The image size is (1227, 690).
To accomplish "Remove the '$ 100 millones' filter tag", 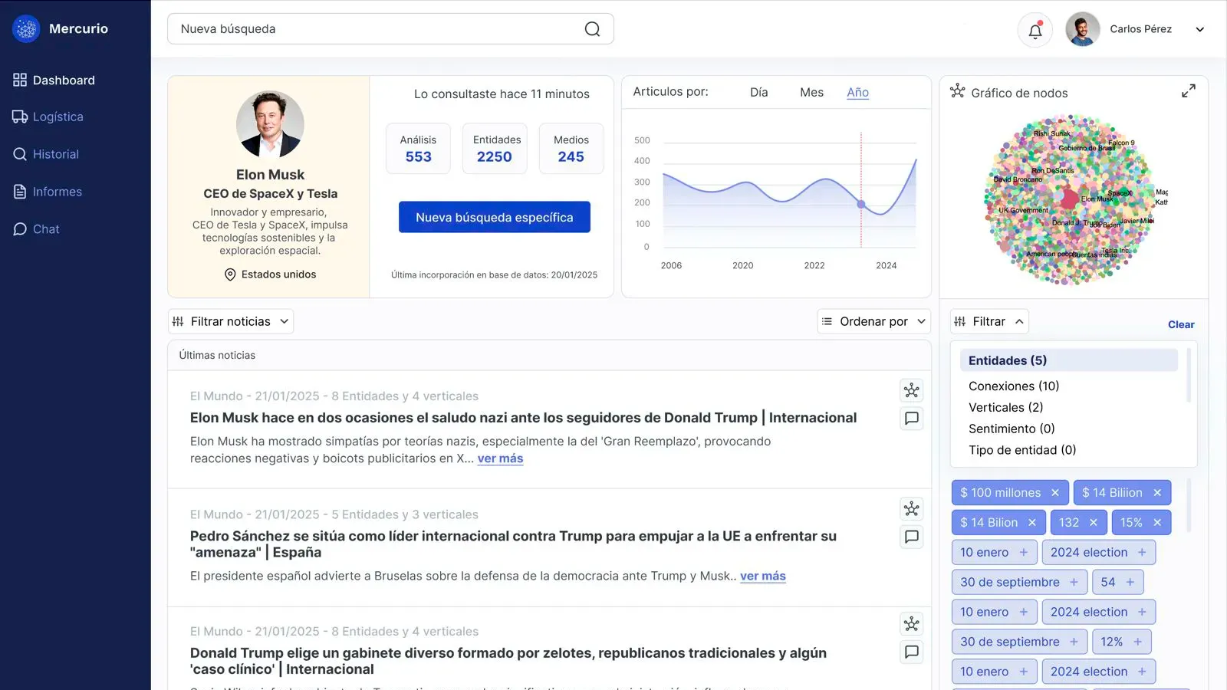I will [1055, 493].
